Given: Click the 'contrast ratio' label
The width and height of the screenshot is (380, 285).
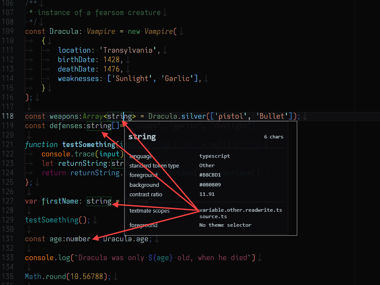Looking at the screenshot, I should tap(146, 195).
